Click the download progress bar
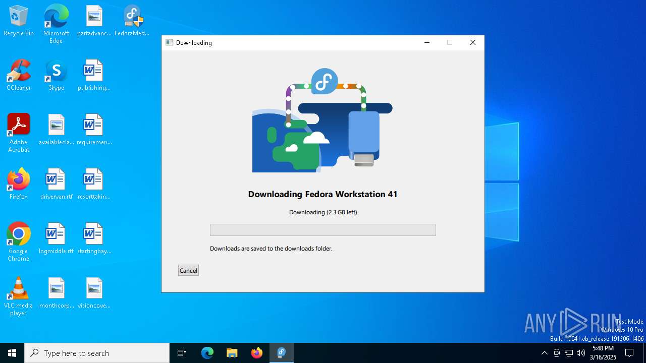This screenshot has width=646, height=363. [323, 230]
